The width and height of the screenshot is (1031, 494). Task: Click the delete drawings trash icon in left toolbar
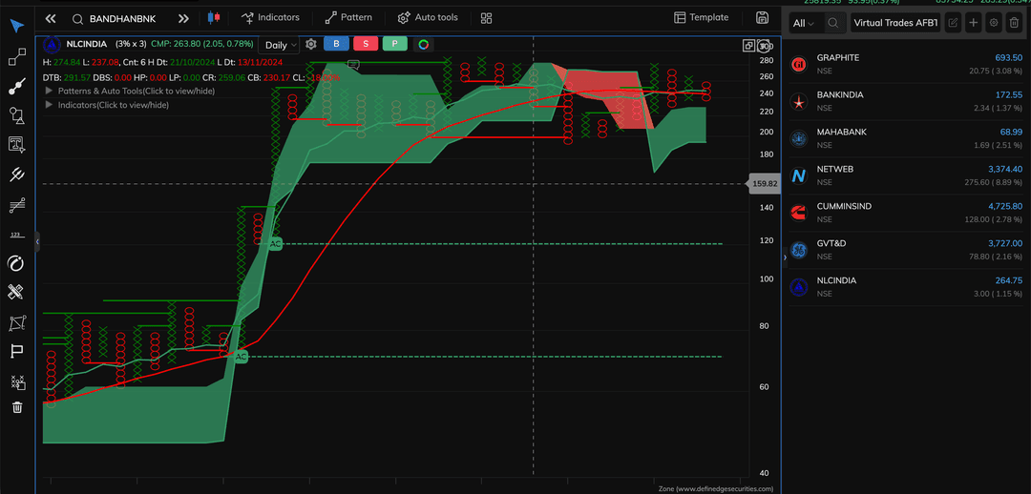click(x=16, y=408)
